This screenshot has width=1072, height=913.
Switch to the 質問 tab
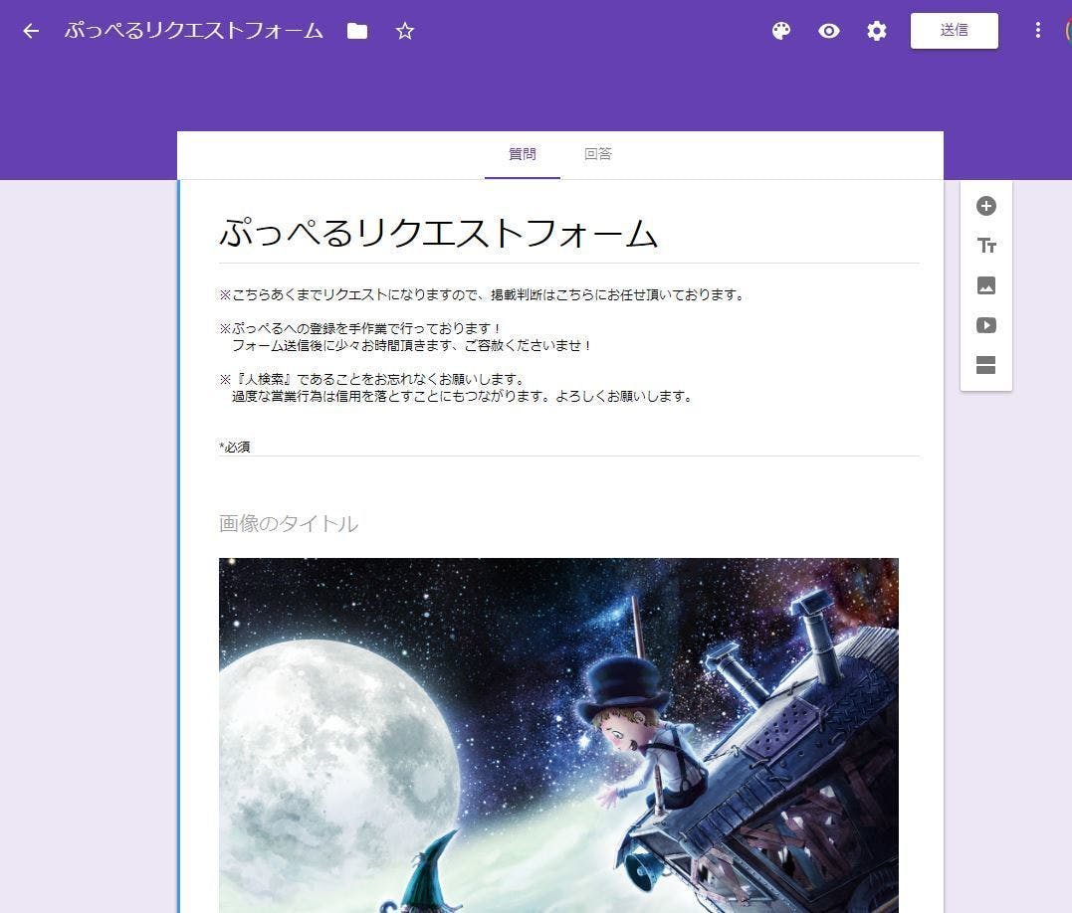pos(522,154)
